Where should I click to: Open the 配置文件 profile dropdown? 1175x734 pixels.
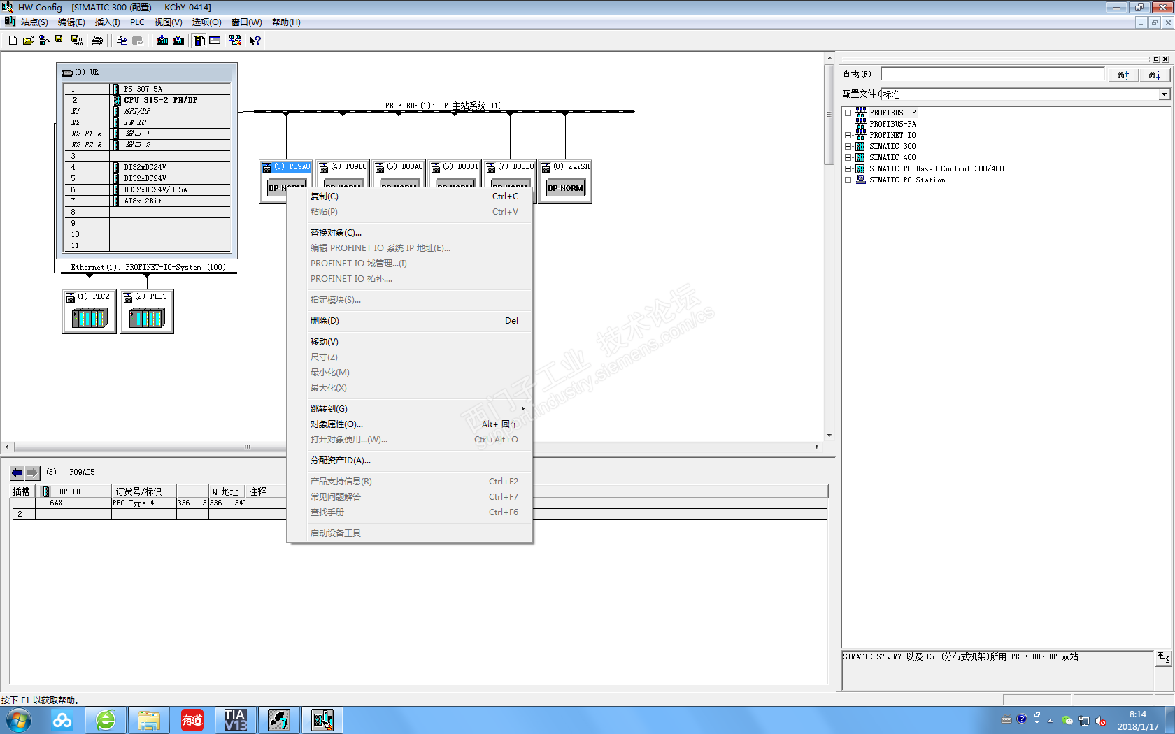pos(1164,94)
